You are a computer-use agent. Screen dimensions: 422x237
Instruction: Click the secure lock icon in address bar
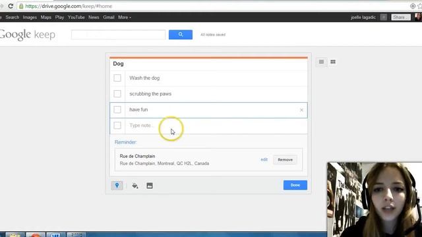[x=21, y=6]
